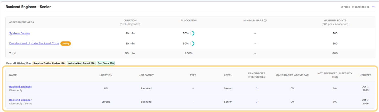The image size is (379, 112).
Task: Click the ASSESSMENT AREA header
Action: click(21, 22)
